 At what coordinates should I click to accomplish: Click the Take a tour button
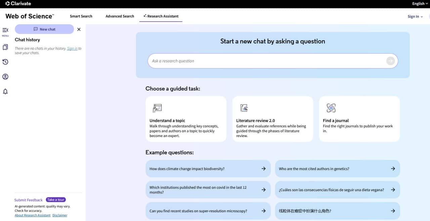point(56,200)
